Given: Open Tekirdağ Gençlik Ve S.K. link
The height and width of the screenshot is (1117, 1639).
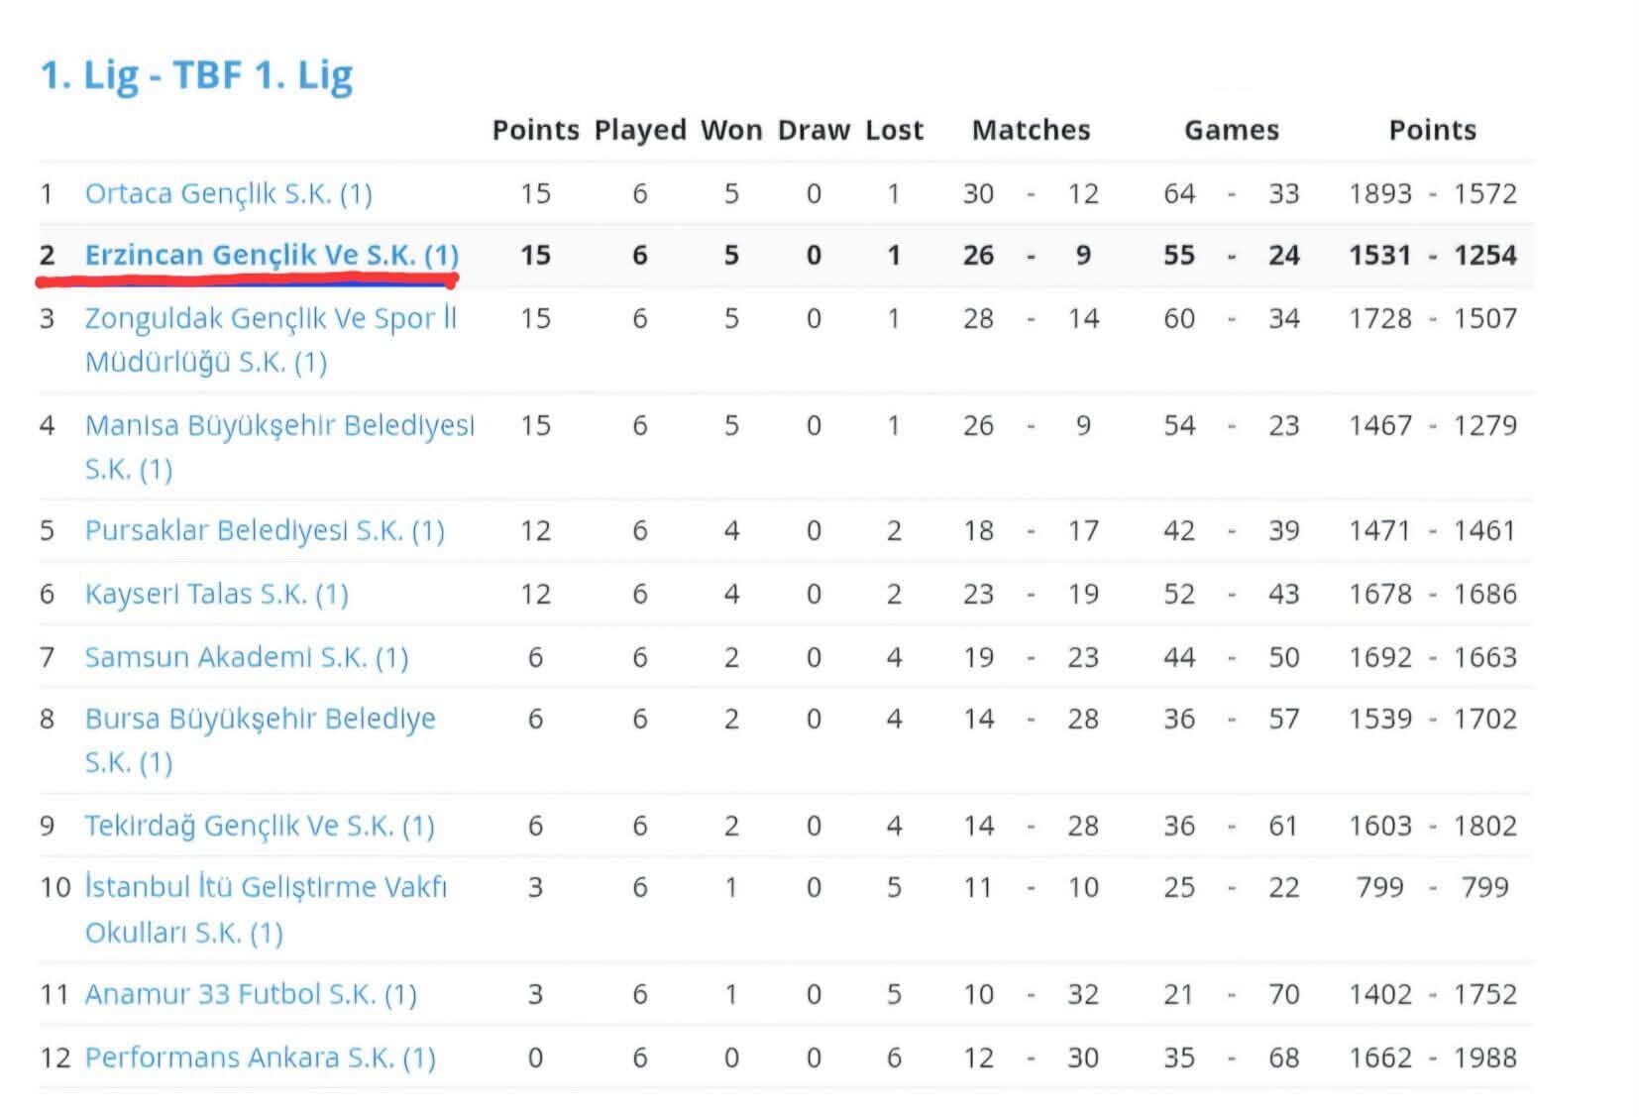Looking at the screenshot, I should point(260,826).
